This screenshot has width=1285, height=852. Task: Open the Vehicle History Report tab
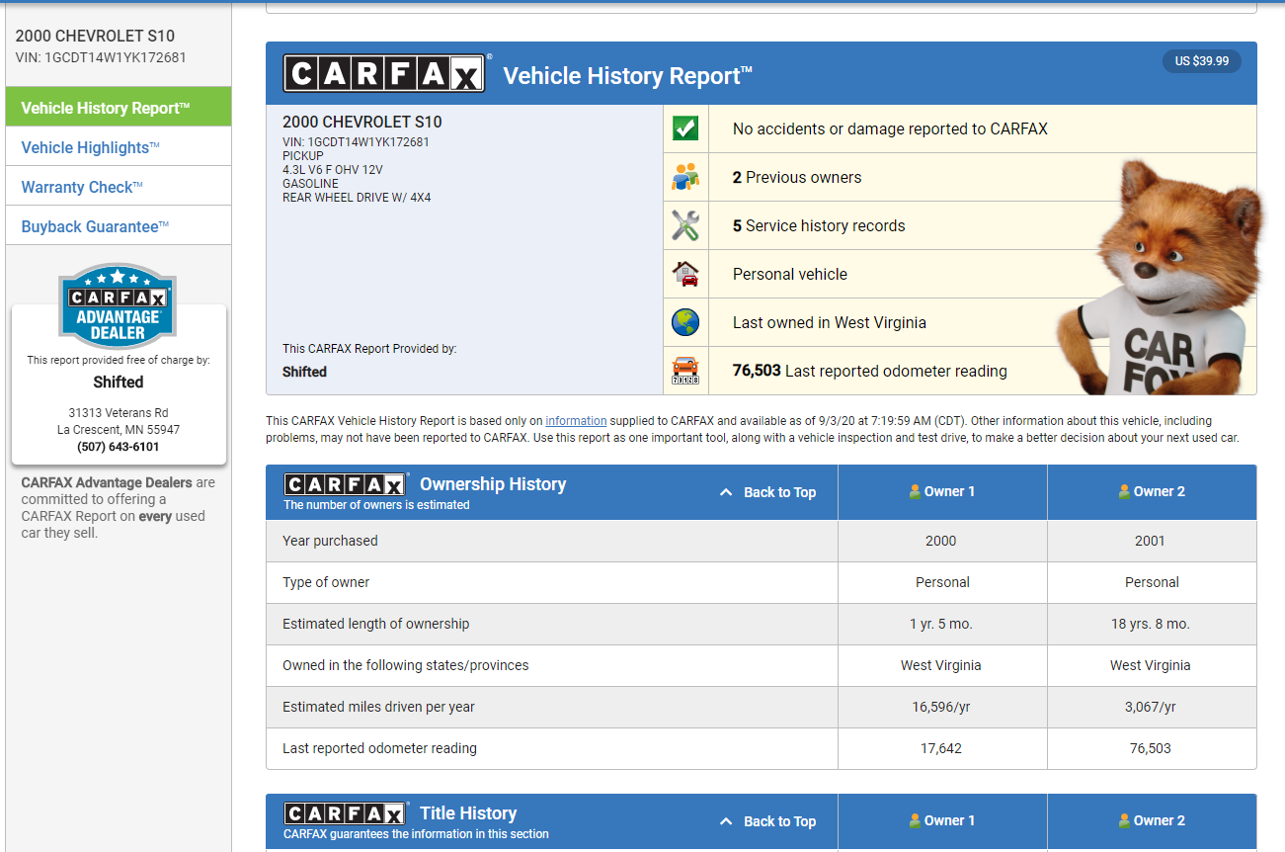tap(119, 107)
